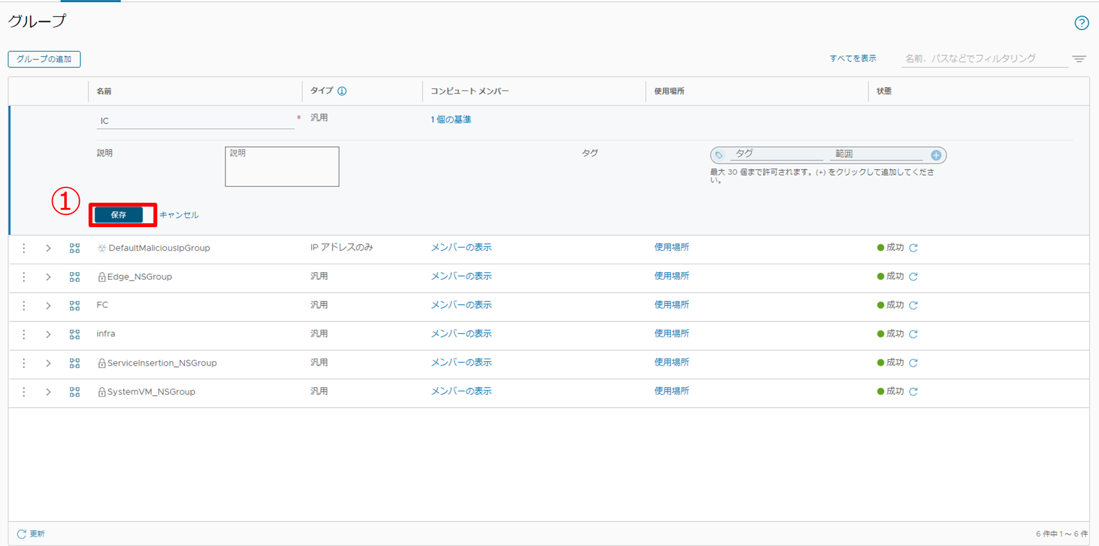Expand the Edge_NSGroup row chevron

pyautogui.click(x=48, y=277)
